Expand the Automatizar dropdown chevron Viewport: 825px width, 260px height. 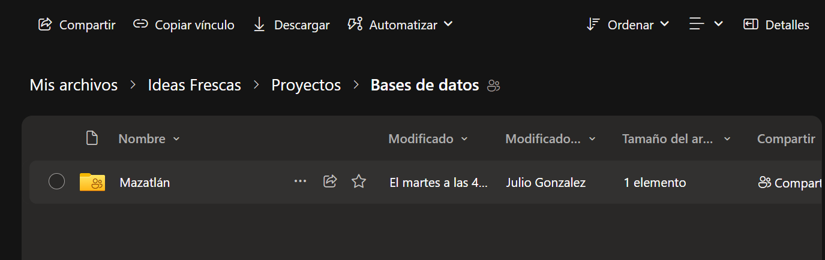tap(448, 25)
